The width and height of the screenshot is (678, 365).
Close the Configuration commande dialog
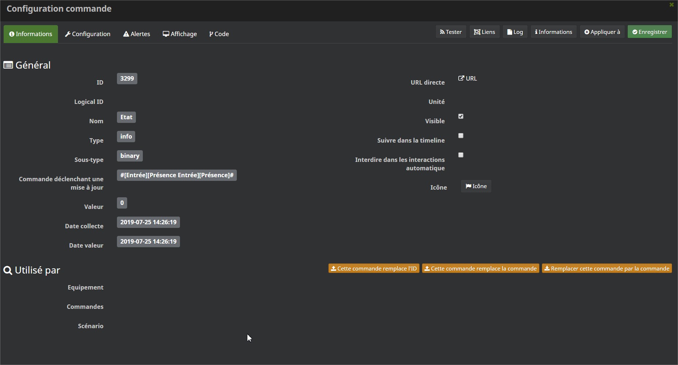(x=671, y=5)
